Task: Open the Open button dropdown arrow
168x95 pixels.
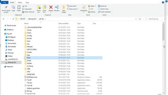Action: tap(95, 6)
